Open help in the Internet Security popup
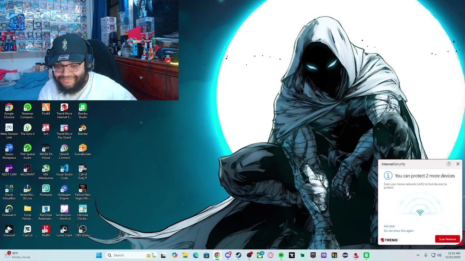This screenshot has width=465, height=261. point(449,164)
